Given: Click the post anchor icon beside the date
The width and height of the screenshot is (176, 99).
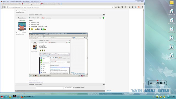Looking at the screenshot, I should coord(29,18).
